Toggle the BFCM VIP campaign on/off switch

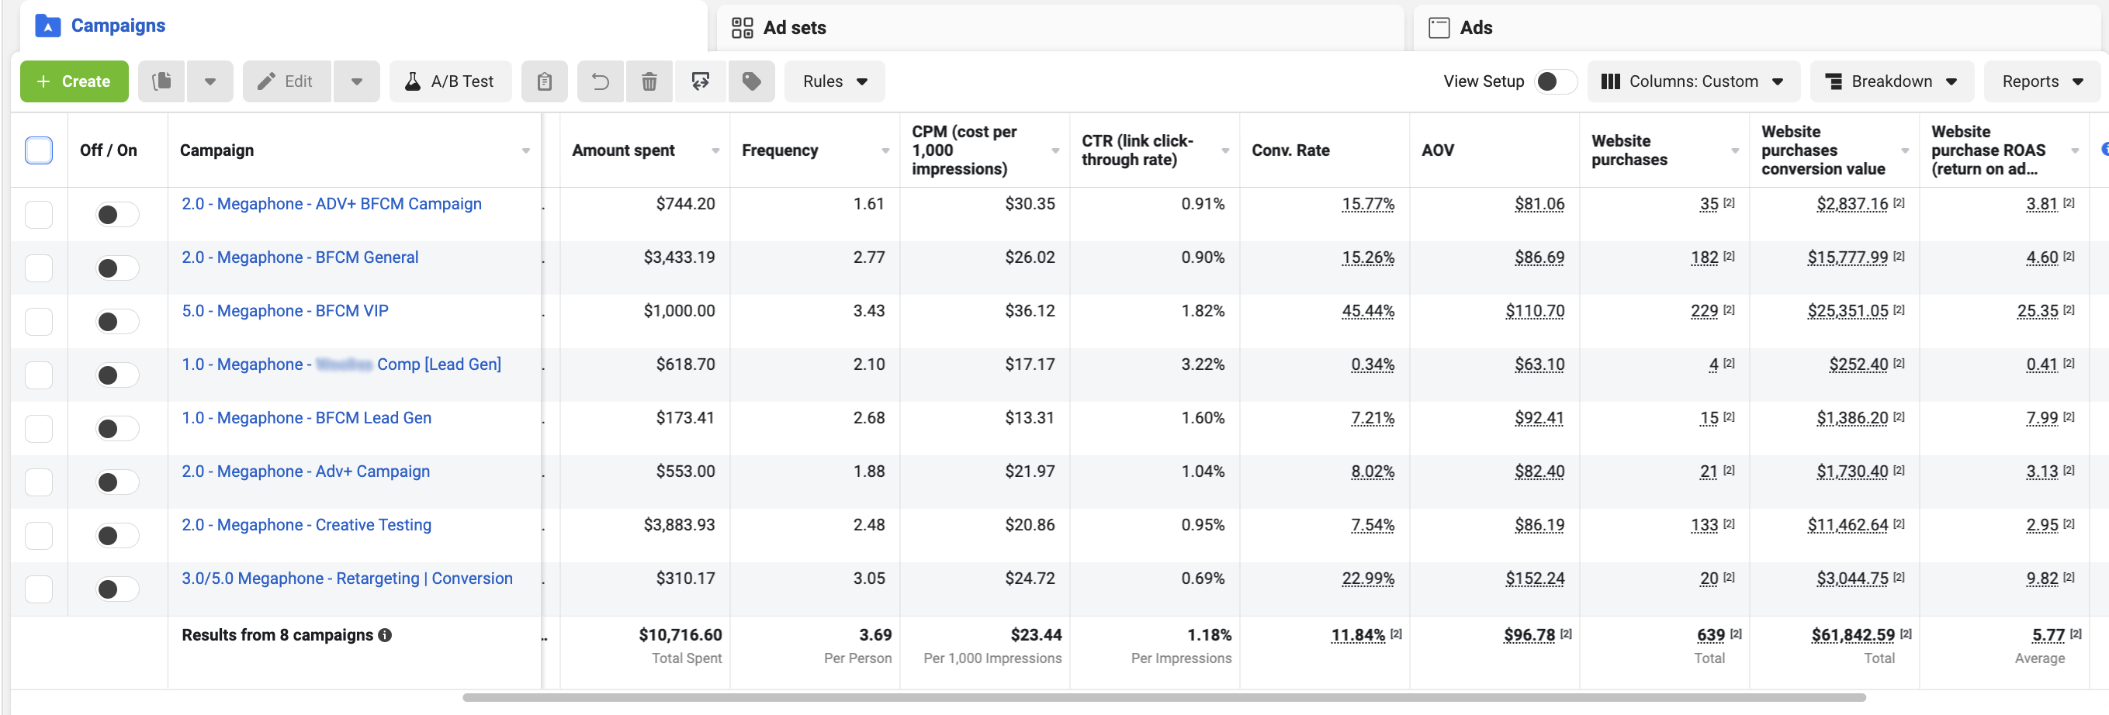pos(116,322)
